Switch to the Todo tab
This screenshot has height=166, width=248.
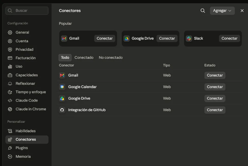pyautogui.click(x=65, y=57)
